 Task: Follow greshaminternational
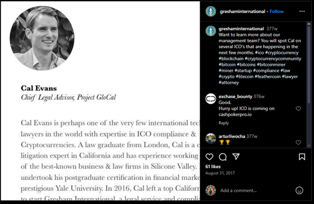click(277, 12)
